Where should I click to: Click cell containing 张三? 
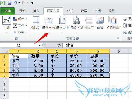(19, 61)
